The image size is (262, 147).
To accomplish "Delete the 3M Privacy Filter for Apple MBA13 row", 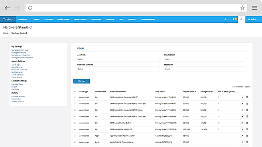I will [247, 97].
